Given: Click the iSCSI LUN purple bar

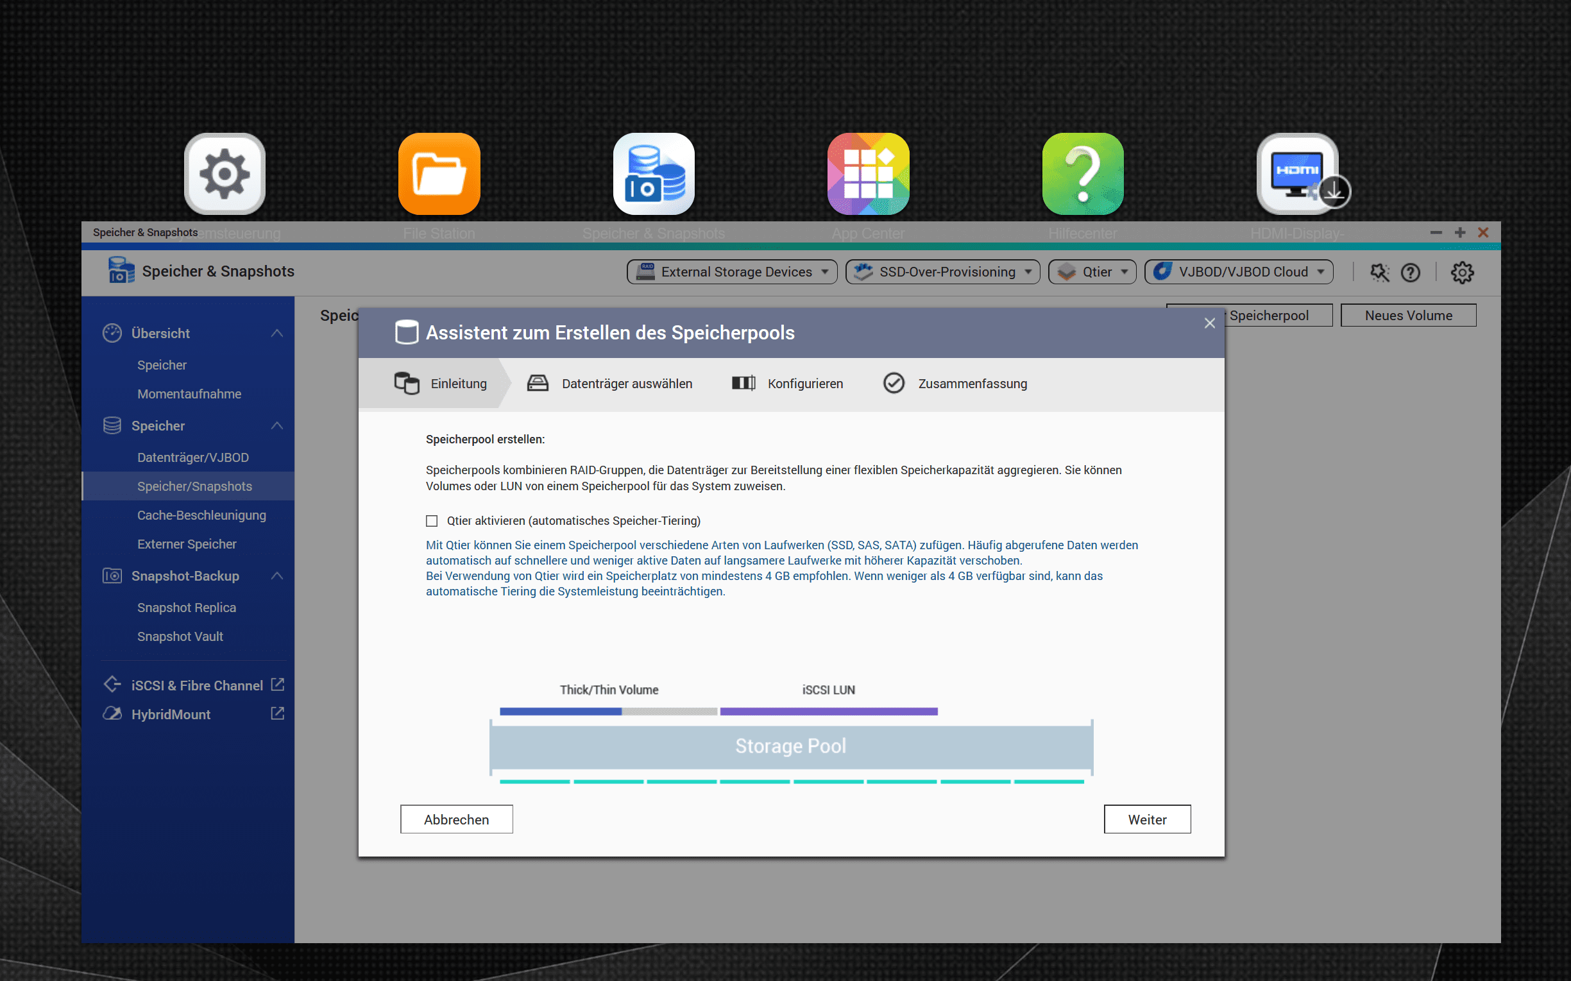Looking at the screenshot, I should coord(829,712).
